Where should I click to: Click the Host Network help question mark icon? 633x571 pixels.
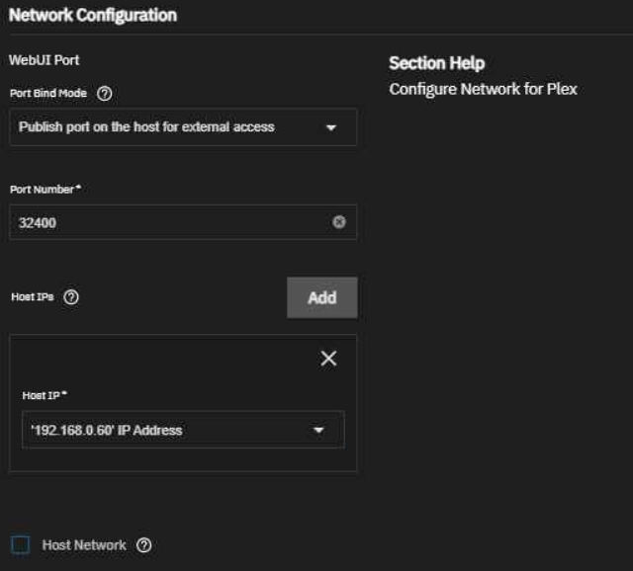[x=144, y=545]
